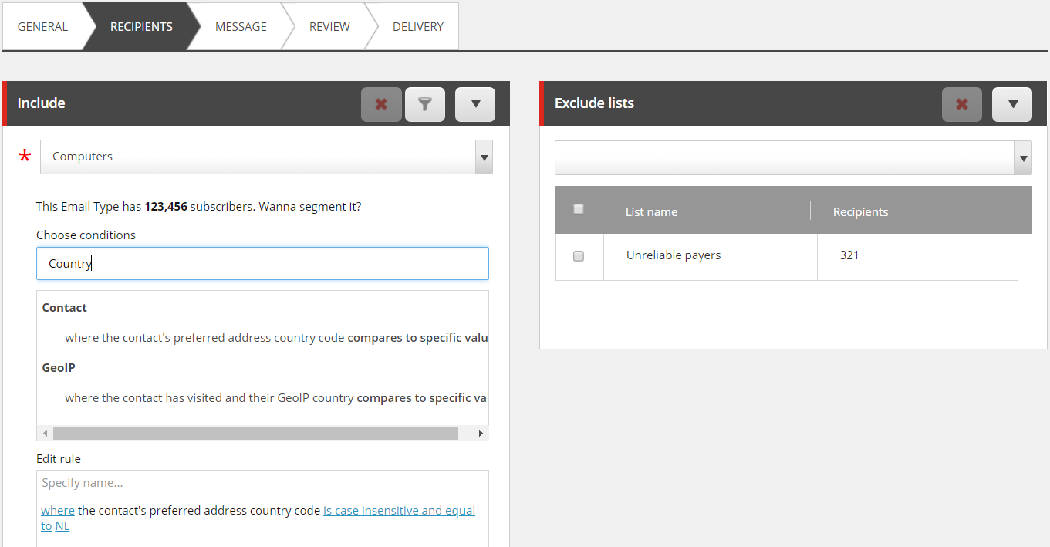Check the Unreliable payers checkbox

point(579,256)
